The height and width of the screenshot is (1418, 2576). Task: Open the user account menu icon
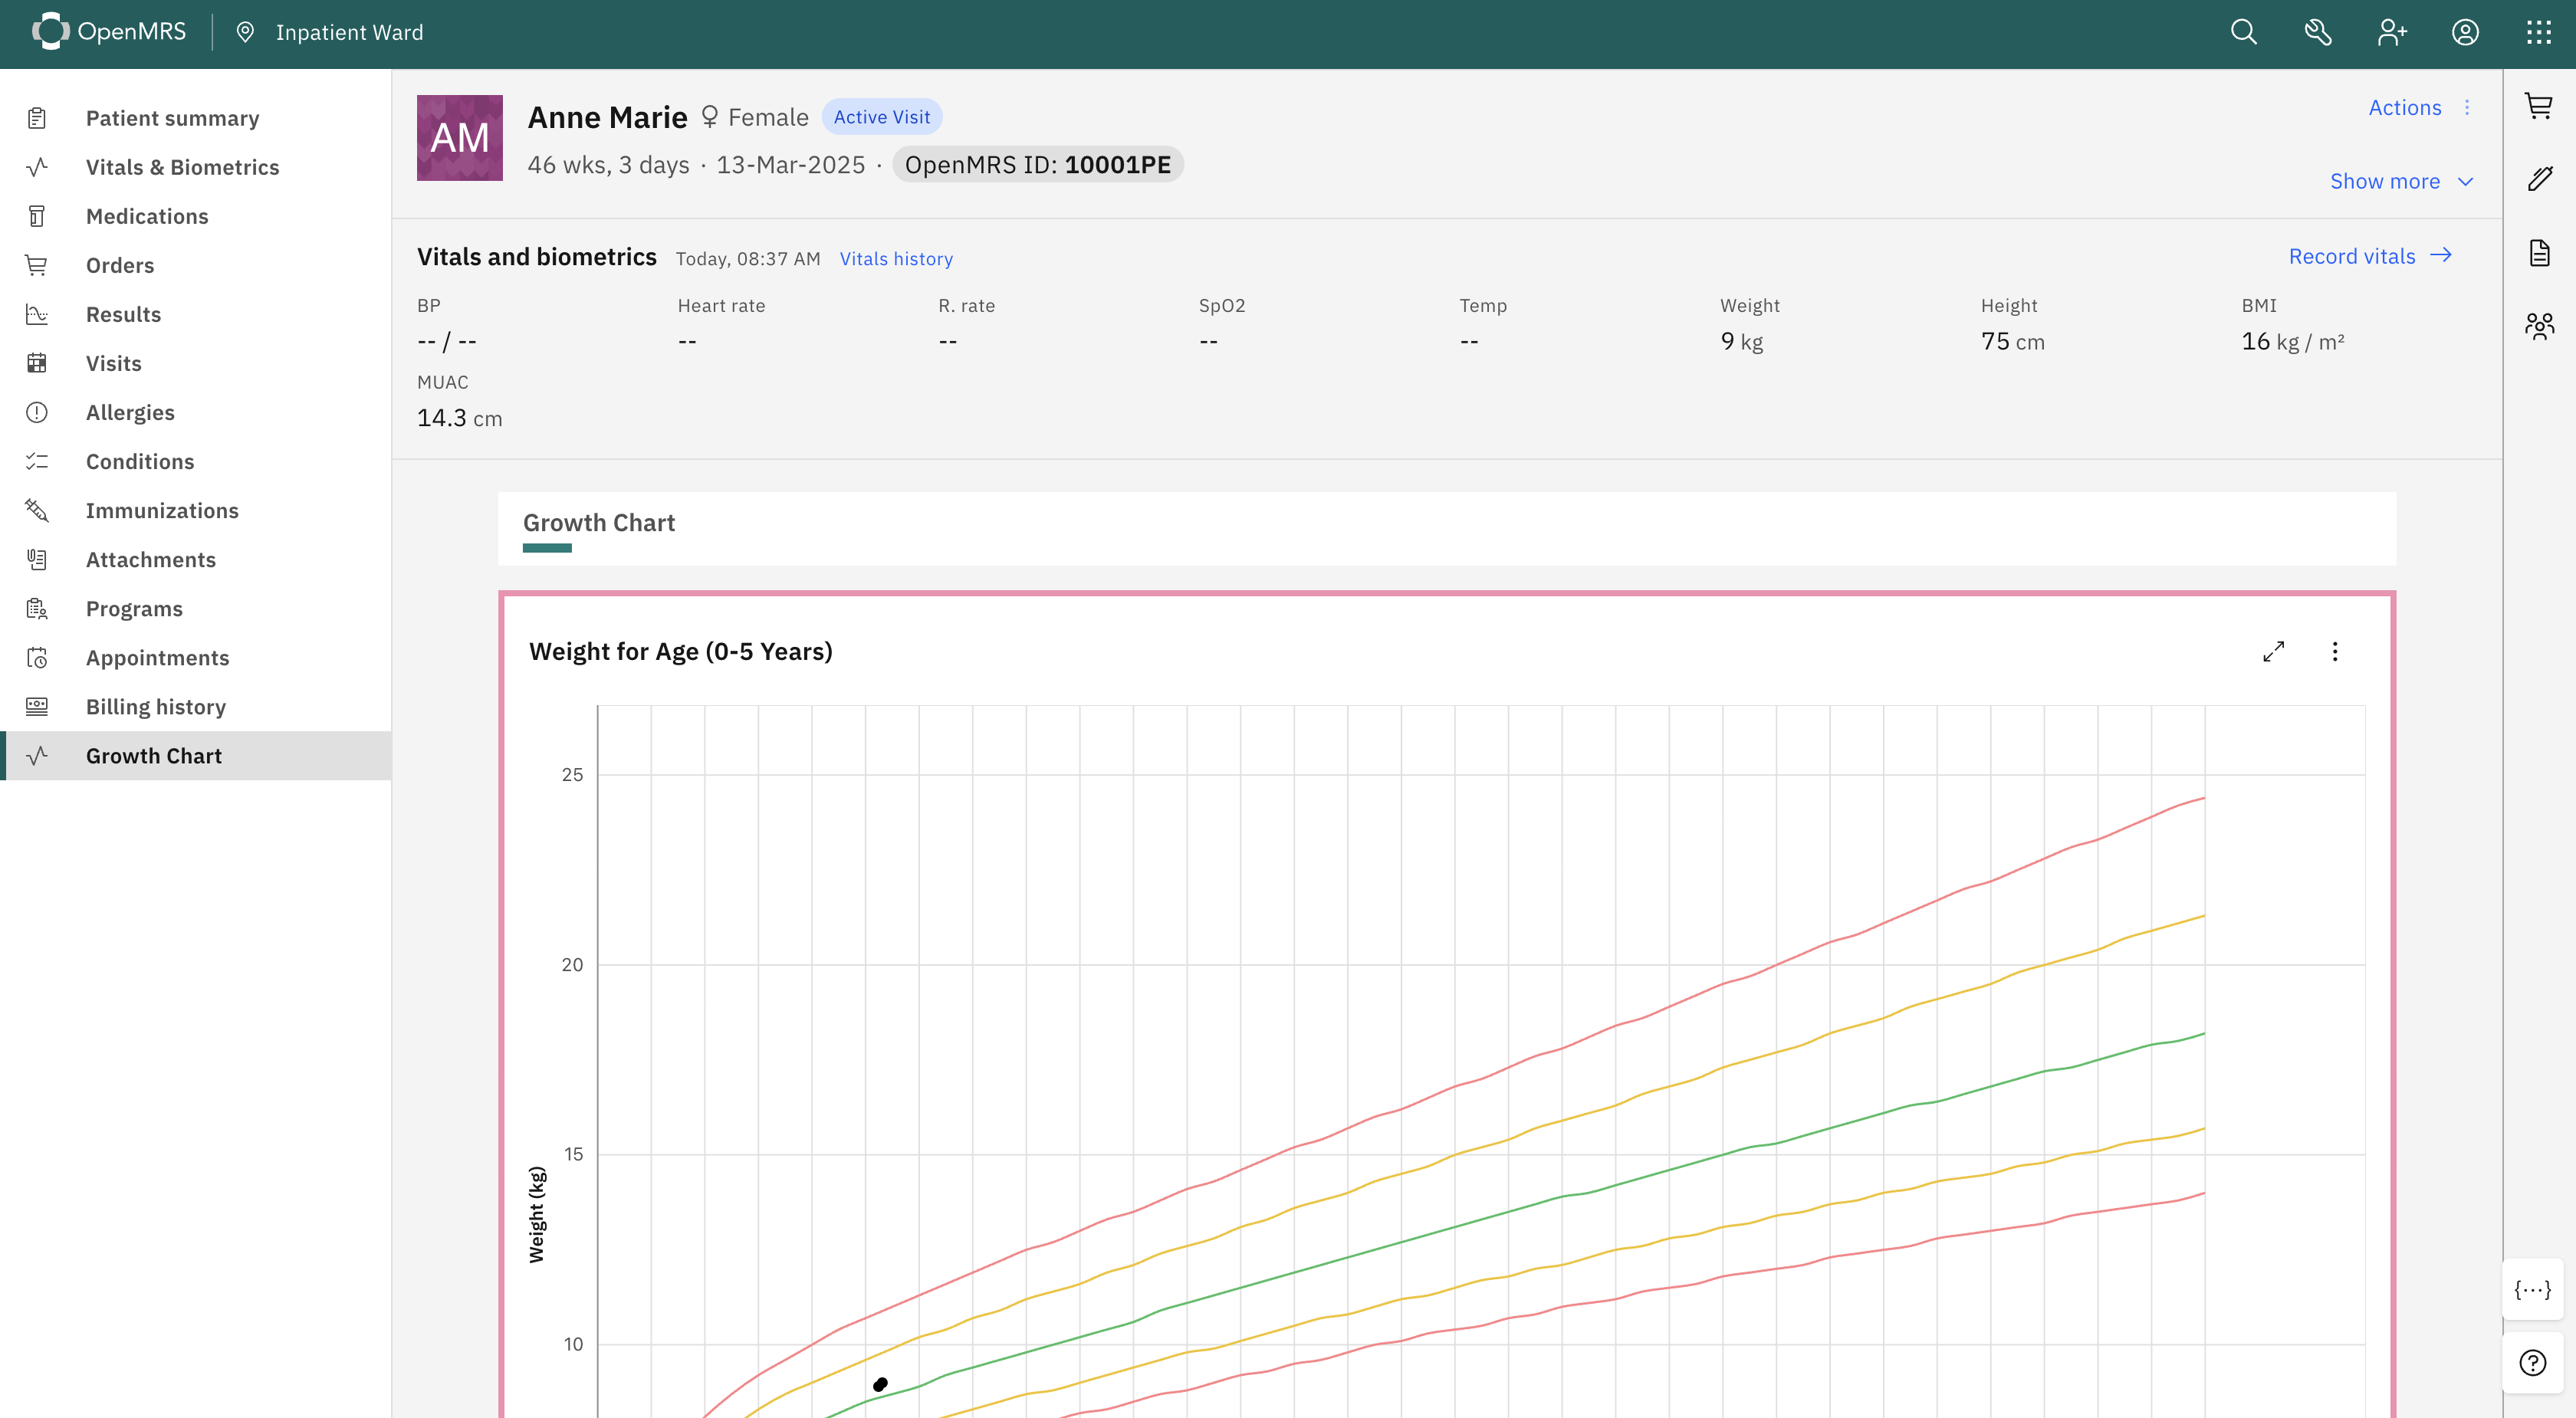tap(2465, 33)
